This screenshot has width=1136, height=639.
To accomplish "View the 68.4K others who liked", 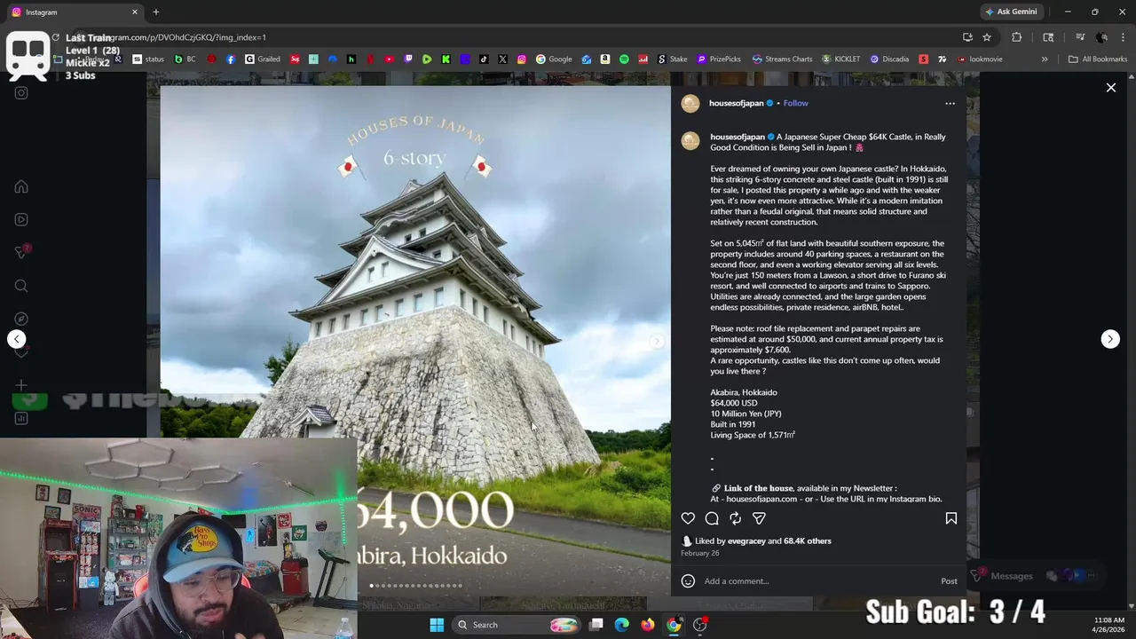I will (808, 540).
